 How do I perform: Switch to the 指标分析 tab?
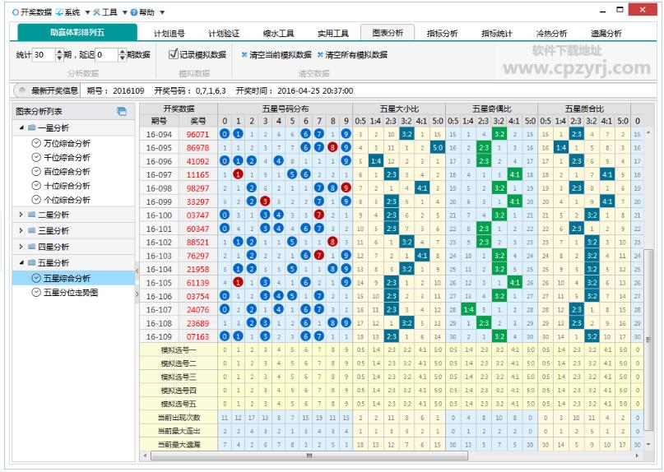(442, 34)
